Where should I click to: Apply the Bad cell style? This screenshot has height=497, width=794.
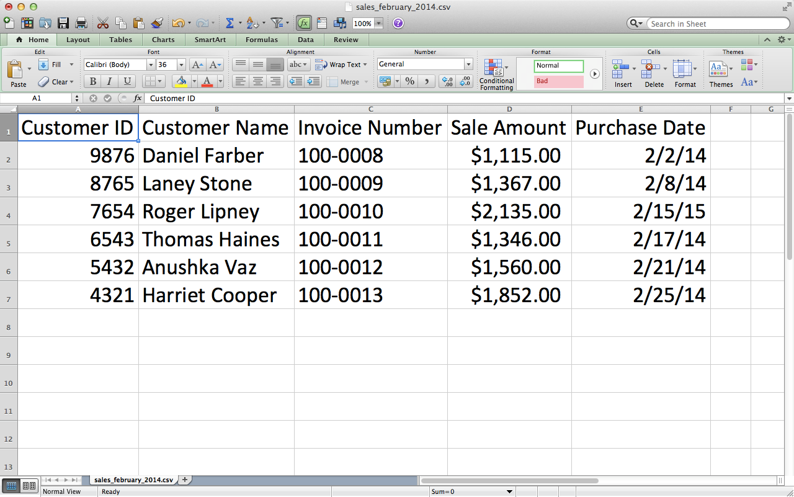tap(558, 81)
